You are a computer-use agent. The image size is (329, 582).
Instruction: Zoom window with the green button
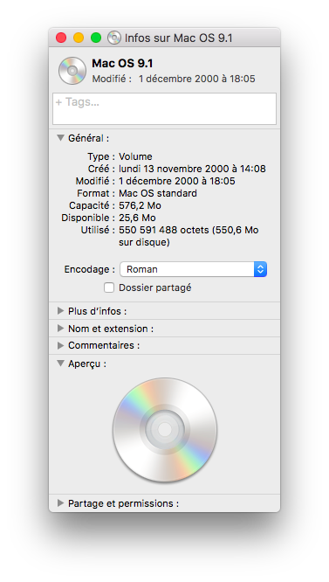[x=96, y=38]
